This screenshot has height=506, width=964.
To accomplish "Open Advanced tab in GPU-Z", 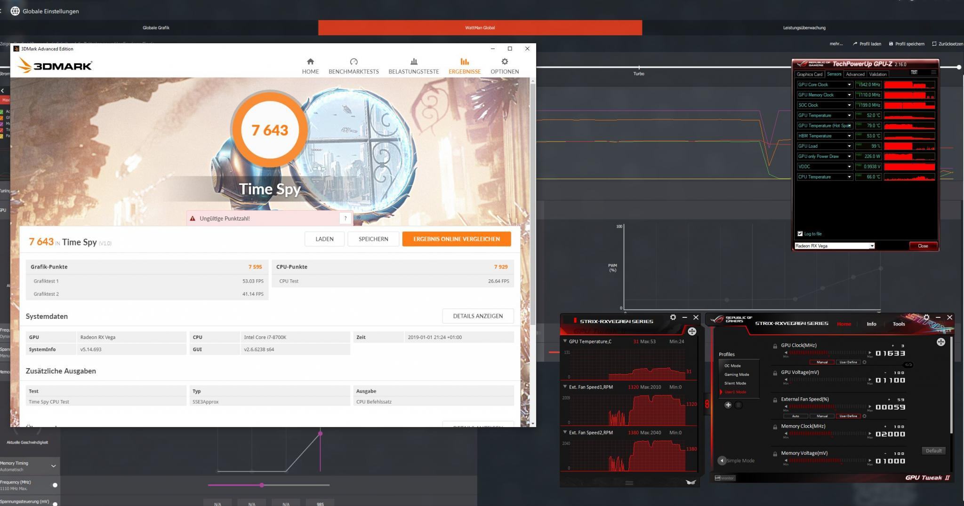I will [855, 74].
